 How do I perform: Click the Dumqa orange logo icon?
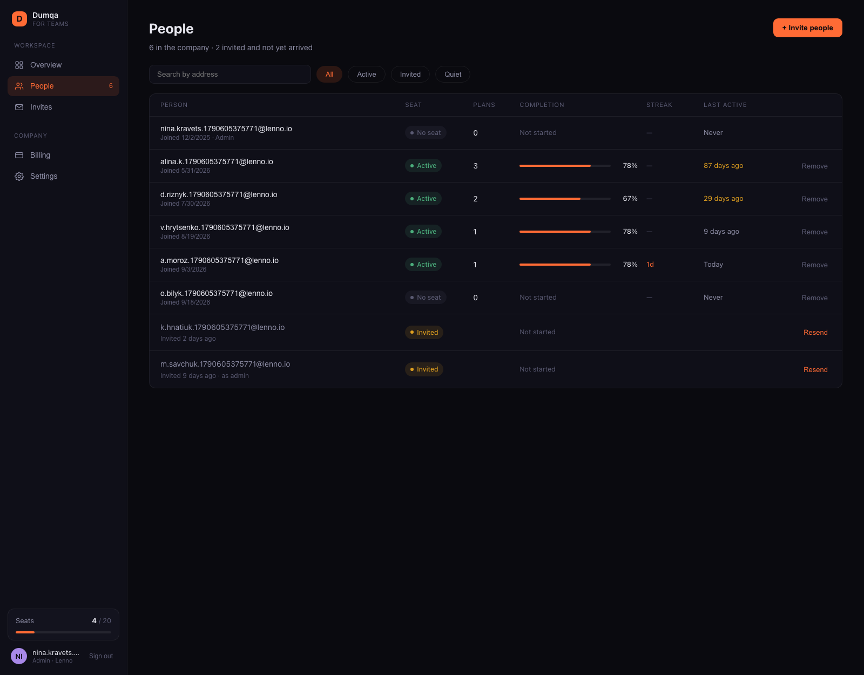pyautogui.click(x=19, y=19)
